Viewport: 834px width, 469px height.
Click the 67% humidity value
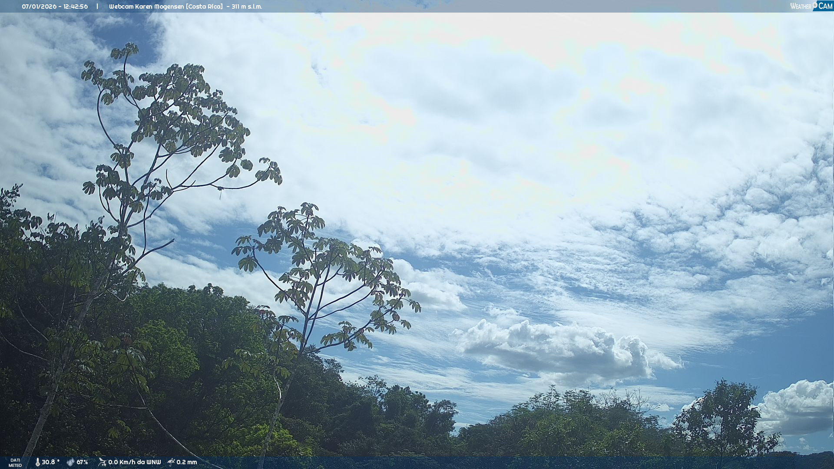(82, 462)
